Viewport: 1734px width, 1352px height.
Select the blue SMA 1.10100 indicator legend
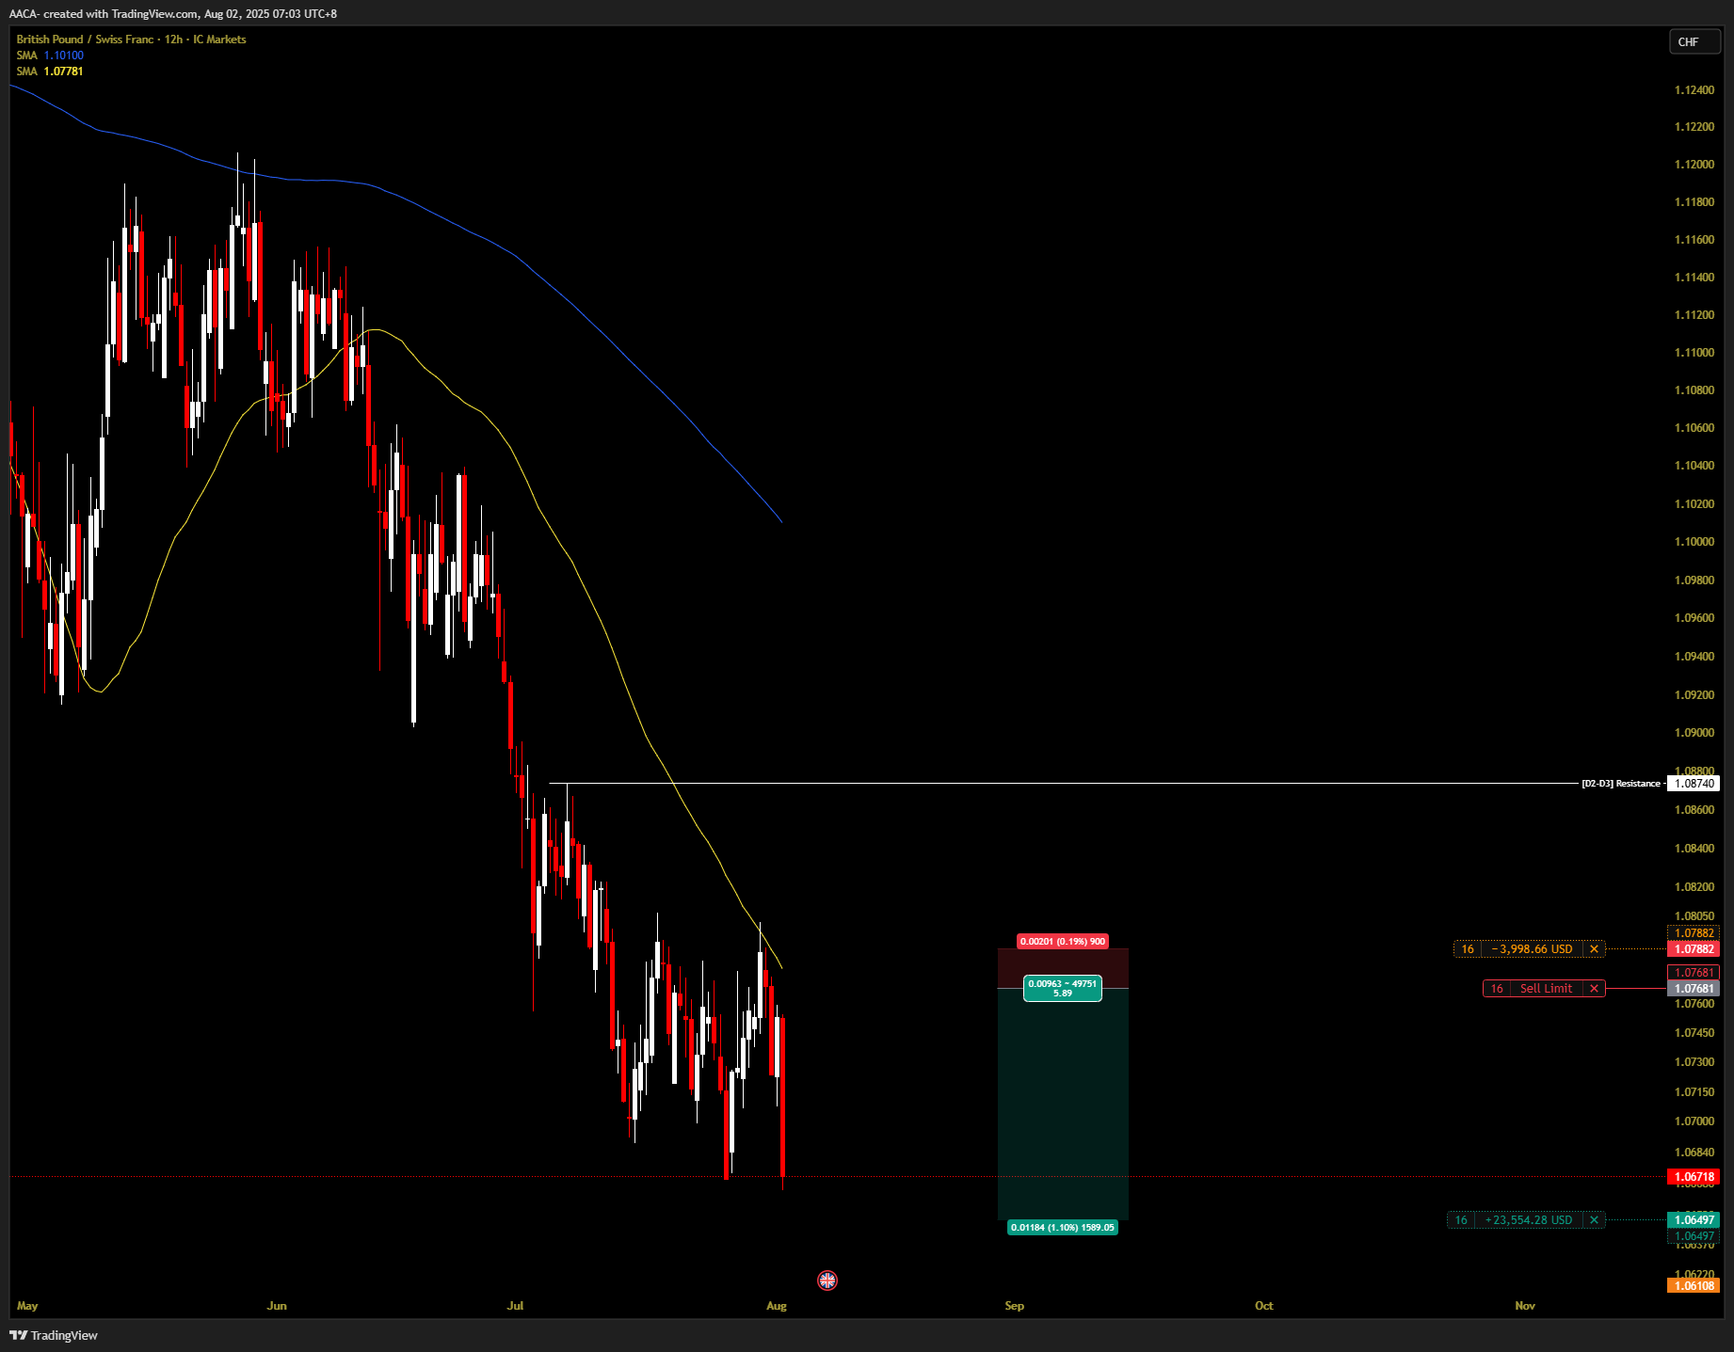pyautogui.click(x=50, y=56)
